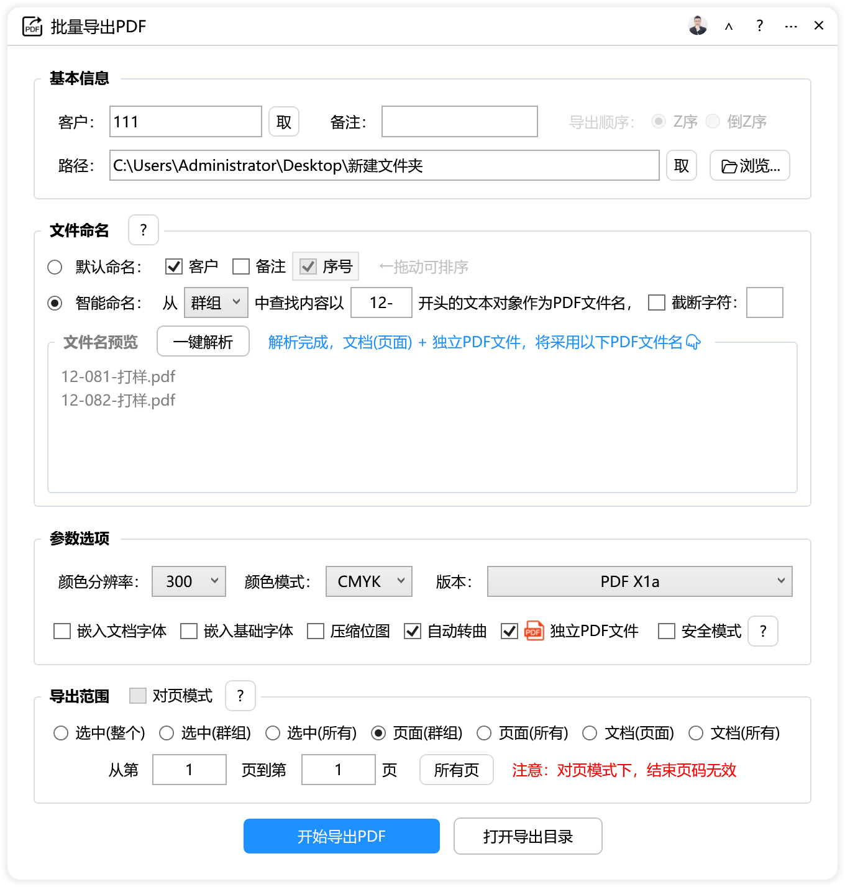
Task: Uncheck the 自动转曲 checkbox
Action: tap(413, 631)
